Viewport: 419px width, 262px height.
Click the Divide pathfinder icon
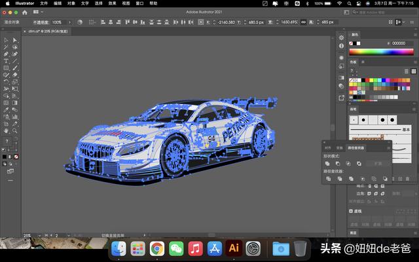(x=327, y=178)
